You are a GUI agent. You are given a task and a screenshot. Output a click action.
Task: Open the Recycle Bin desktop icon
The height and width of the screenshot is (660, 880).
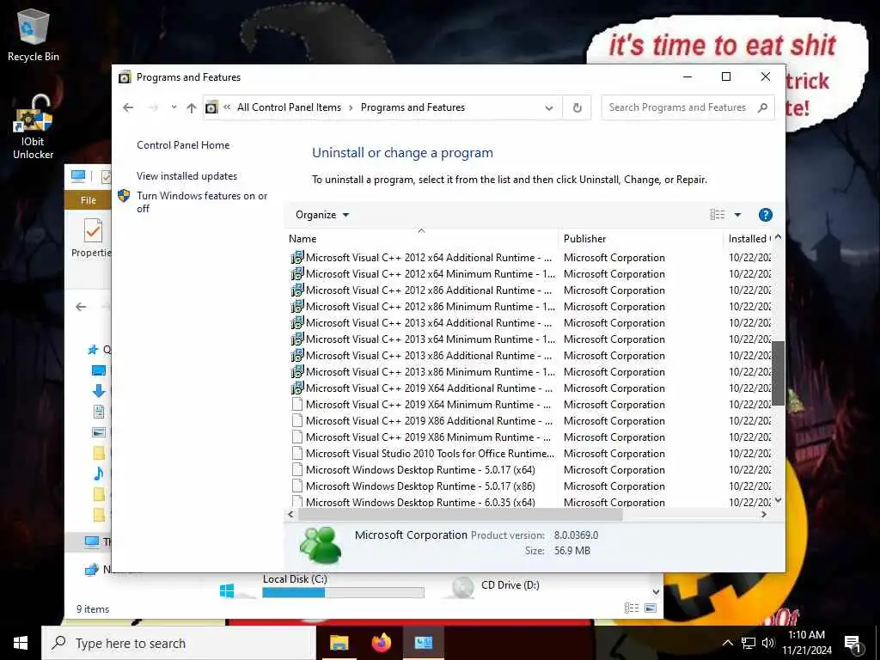click(34, 34)
